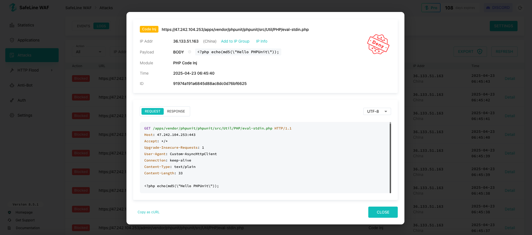532x235 pixels.
Task: Open the Applications shield icon
Action: pyautogui.click(x=12, y=40)
